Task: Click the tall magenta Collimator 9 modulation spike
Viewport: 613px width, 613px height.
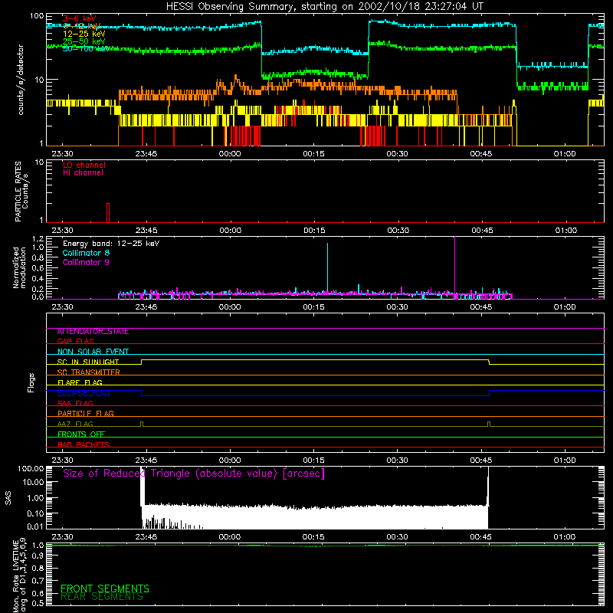Action: point(454,266)
